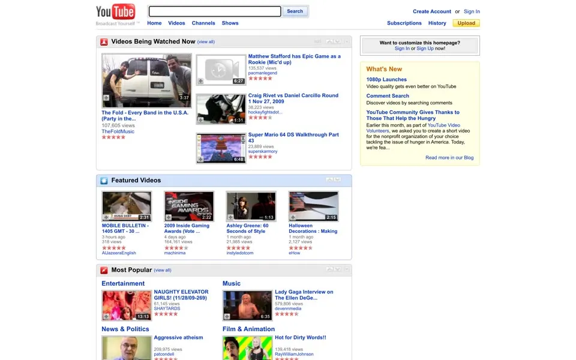This screenshot has width=576, height=360.
Task: Add Lady Gaga Interview video to queue plus icon
Action: pyautogui.click(x=227, y=316)
